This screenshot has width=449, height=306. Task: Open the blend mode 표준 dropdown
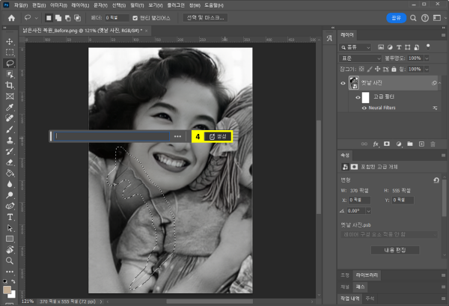(x=361, y=58)
